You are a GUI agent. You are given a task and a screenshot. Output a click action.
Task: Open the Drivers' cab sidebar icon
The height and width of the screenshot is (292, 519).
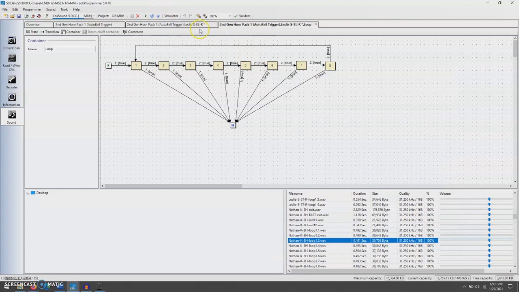[12, 43]
